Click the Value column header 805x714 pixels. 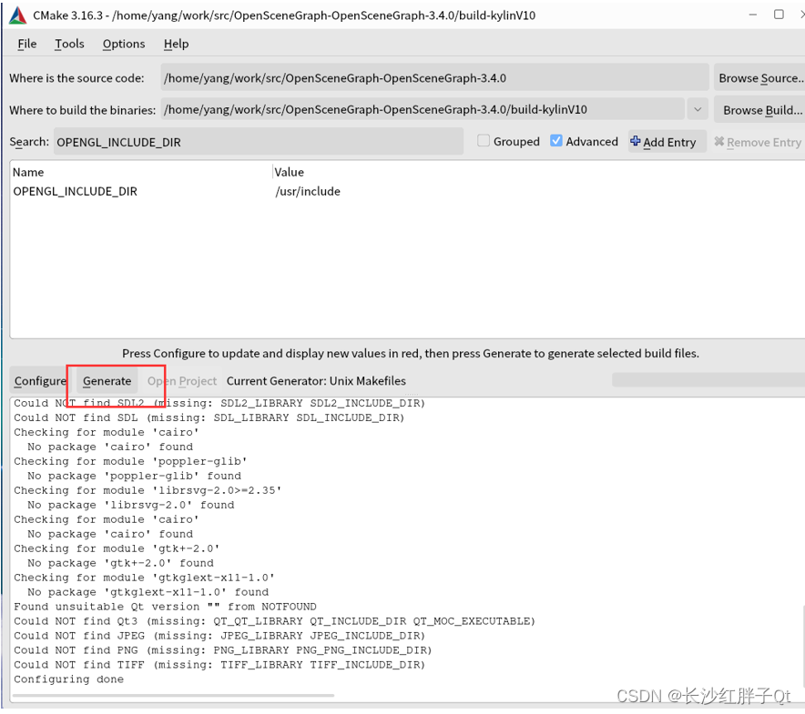tap(289, 172)
